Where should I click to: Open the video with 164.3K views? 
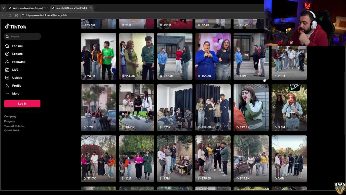(137, 56)
